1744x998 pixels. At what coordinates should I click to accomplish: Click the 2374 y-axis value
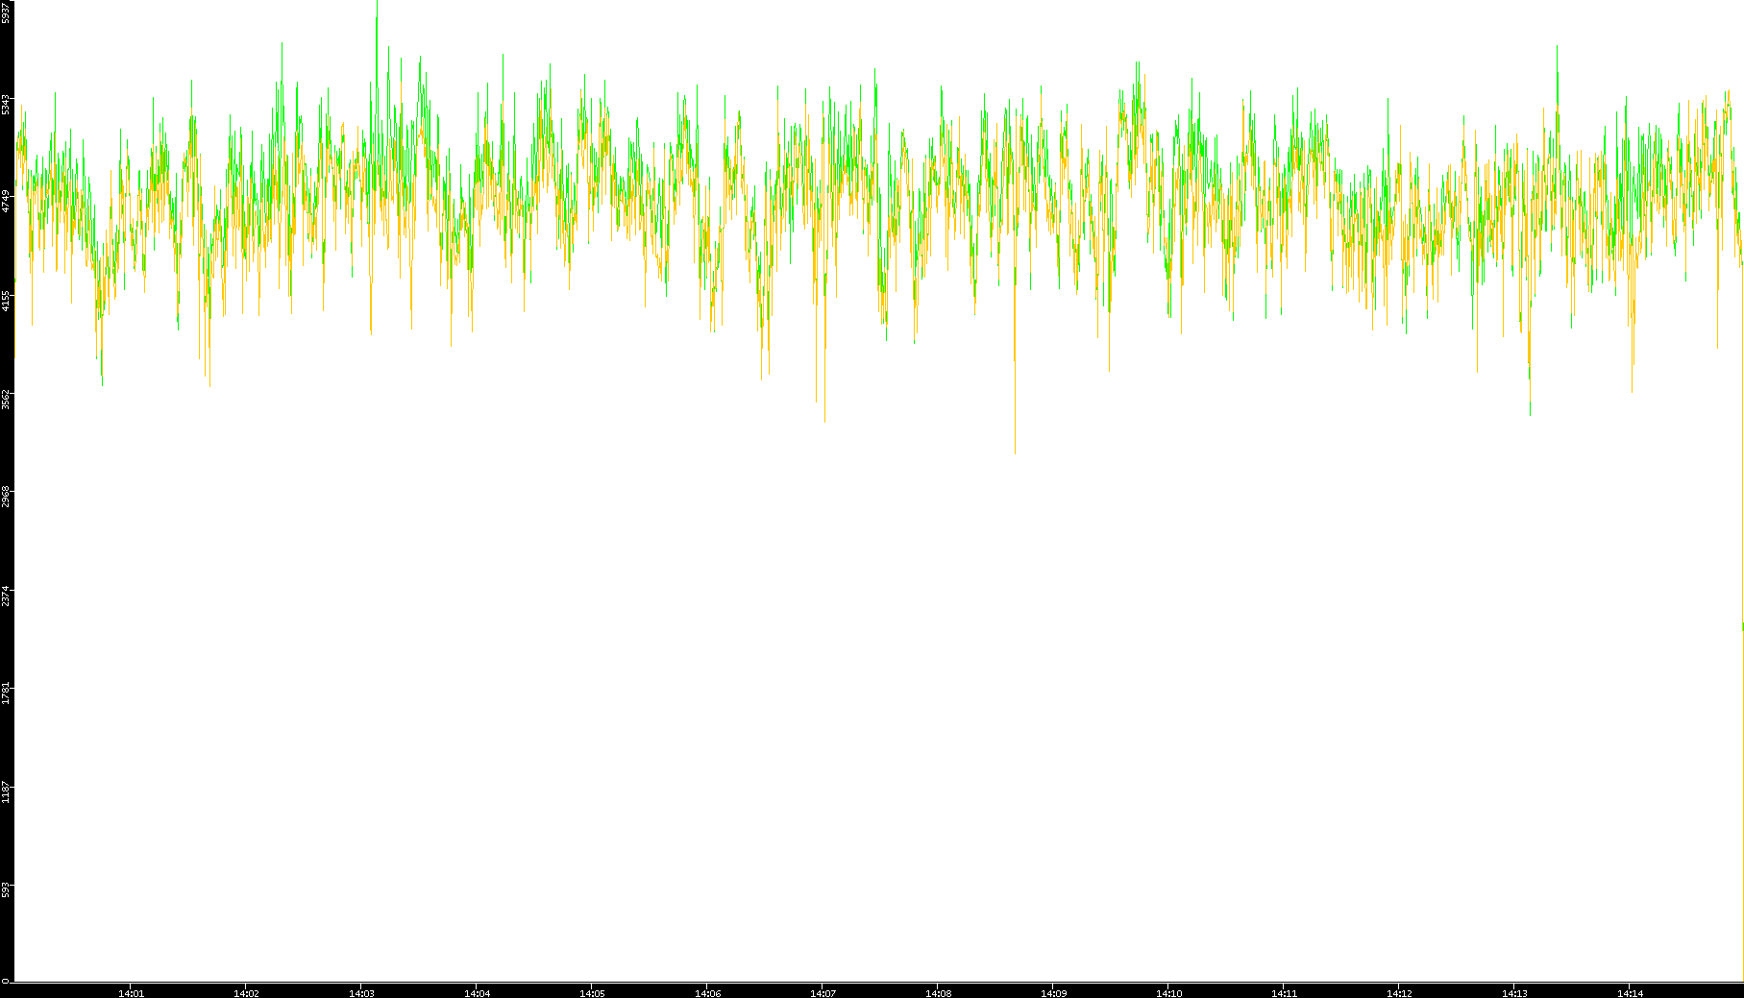coord(6,596)
